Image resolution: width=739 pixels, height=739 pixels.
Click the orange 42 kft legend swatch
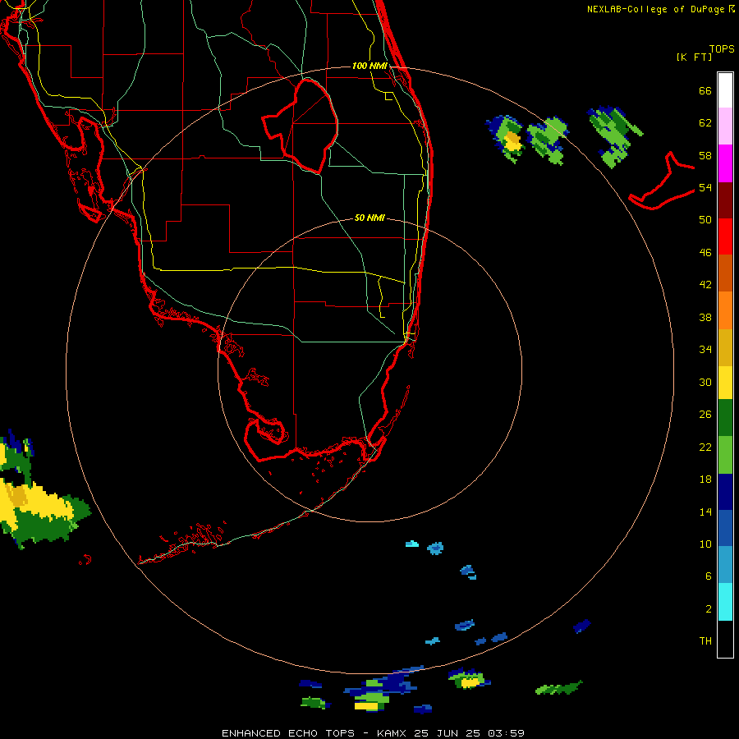pos(725,310)
